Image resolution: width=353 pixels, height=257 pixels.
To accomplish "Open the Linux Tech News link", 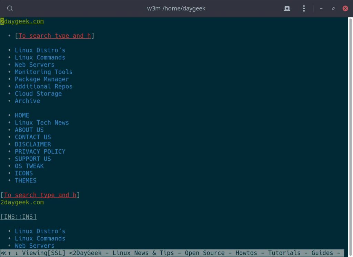I will 42,122.
